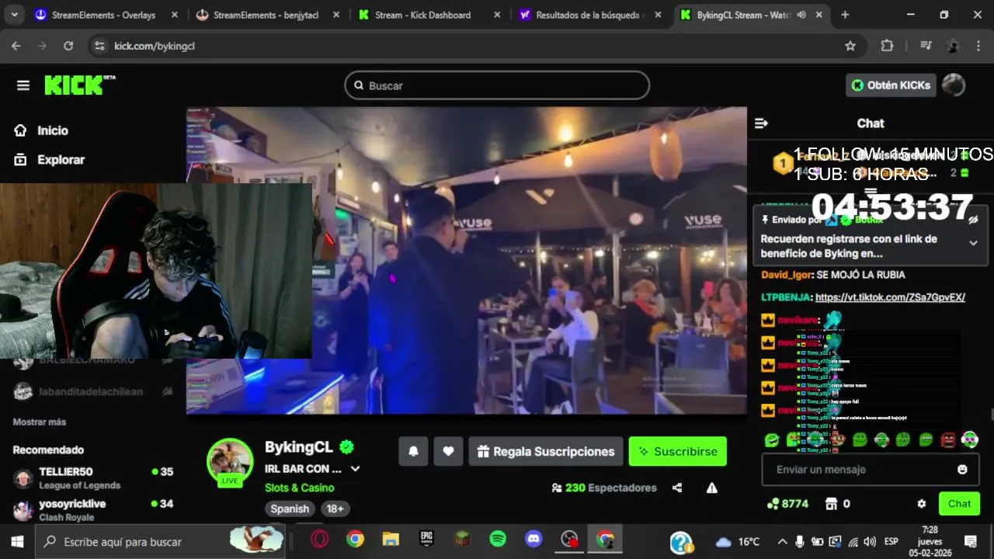Viewport: 994px width, 559px height.
Task: Open Explorar in the sidebar
Action: (61, 159)
